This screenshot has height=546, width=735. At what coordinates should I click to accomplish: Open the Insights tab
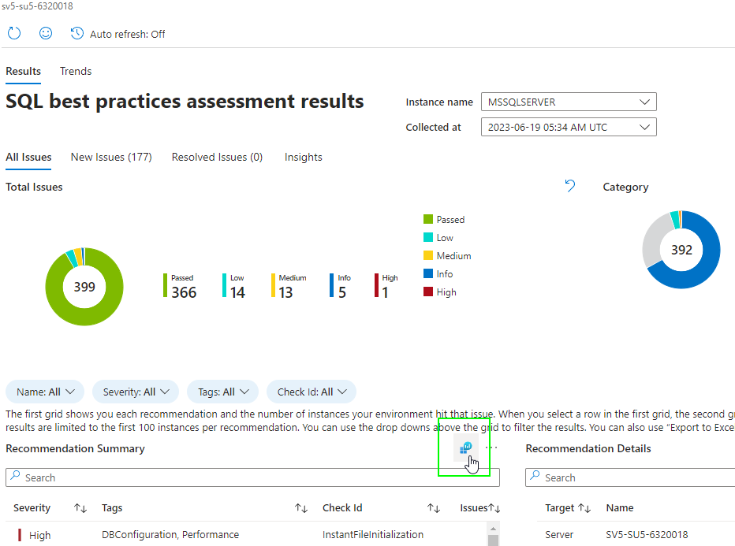pyautogui.click(x=304, y=158)
